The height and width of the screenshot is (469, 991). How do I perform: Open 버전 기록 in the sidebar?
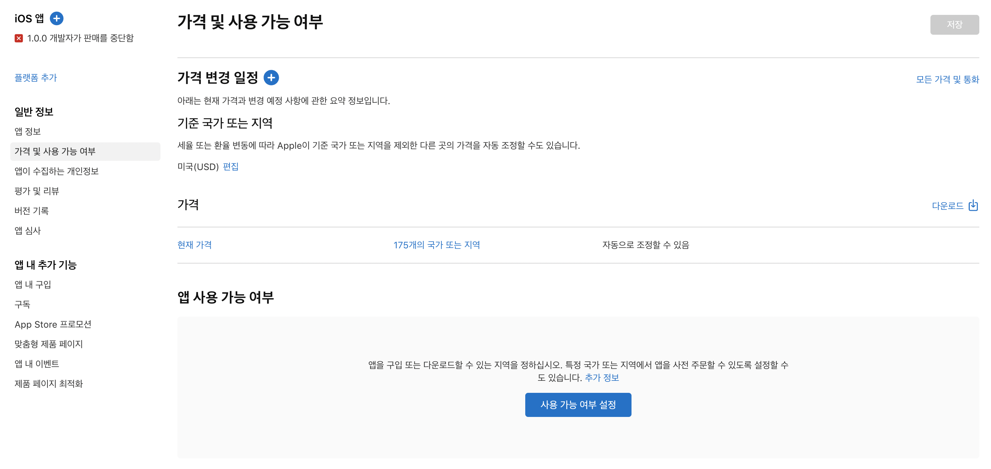(32, 210)
